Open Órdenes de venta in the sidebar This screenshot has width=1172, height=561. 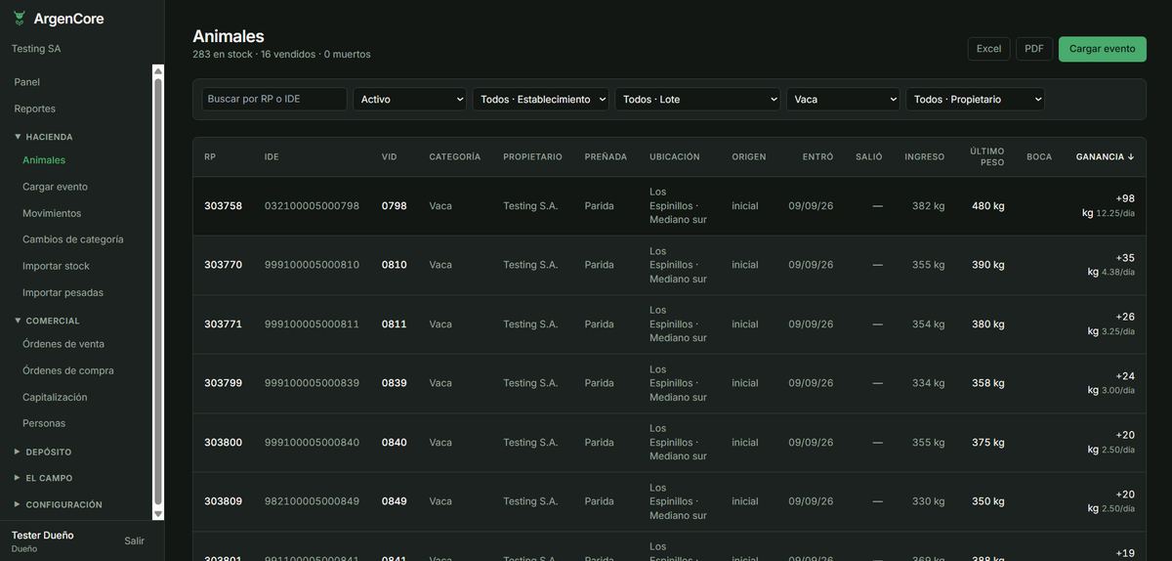click(63, 344)
